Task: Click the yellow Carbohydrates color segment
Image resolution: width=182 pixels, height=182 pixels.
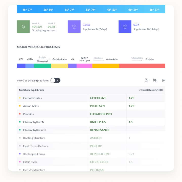Action: click(x=60, y=66)
